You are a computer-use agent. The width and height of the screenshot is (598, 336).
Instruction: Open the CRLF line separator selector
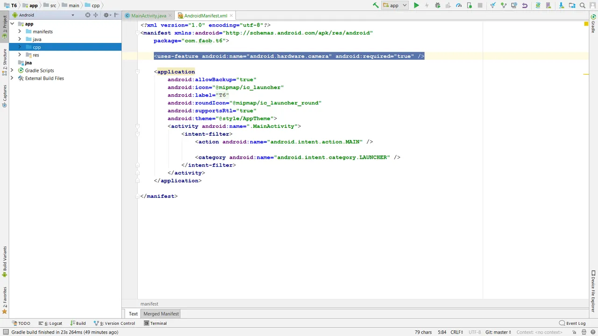(457, 332)
